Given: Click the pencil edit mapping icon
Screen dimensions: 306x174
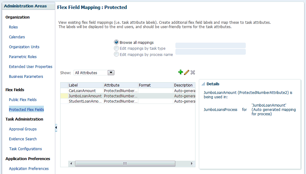Looking at the screenshot, I should tap(187, 72).
